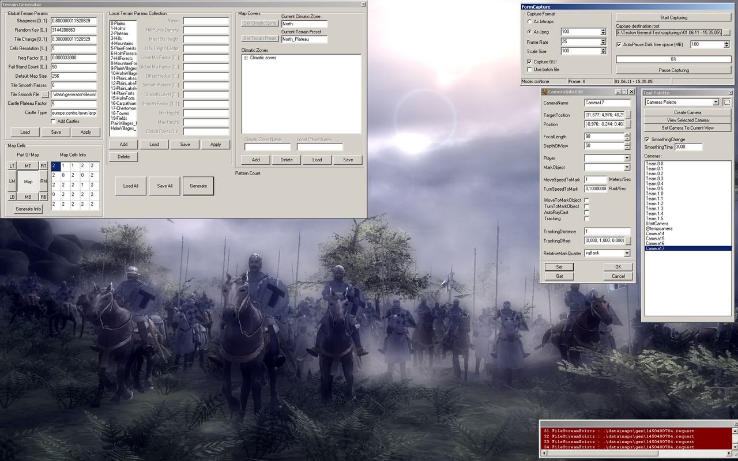738x461 pixels.
Task: Expand the Climatic zones tree node
Action: coord(246,58)
